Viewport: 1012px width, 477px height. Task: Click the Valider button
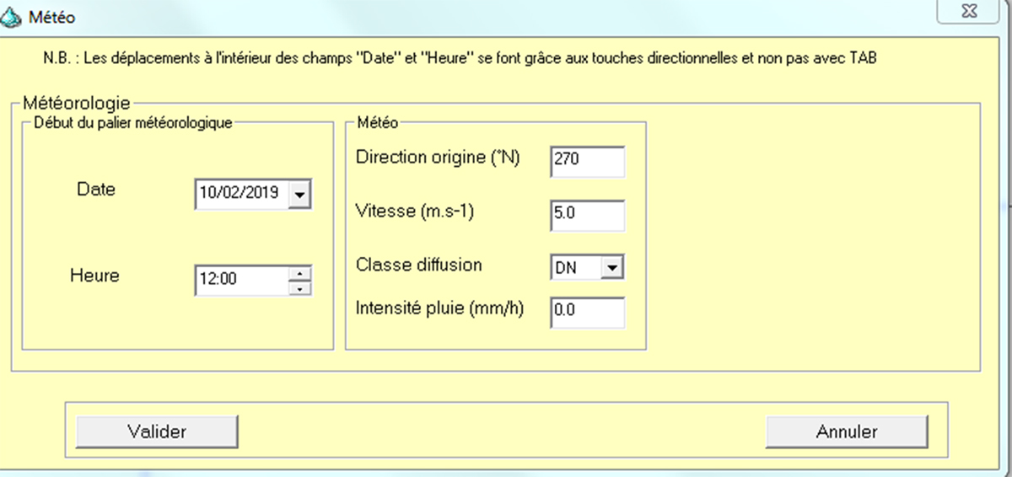[157, 431]
